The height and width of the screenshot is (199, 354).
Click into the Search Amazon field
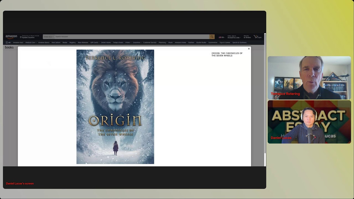coord(132,37)
